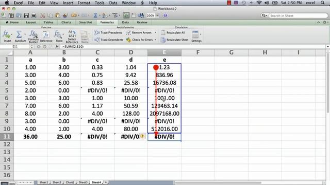This screenshot has width=330, height=185.
Task: Click the New Workbook toolbar icon
Action: pos(4,15)
